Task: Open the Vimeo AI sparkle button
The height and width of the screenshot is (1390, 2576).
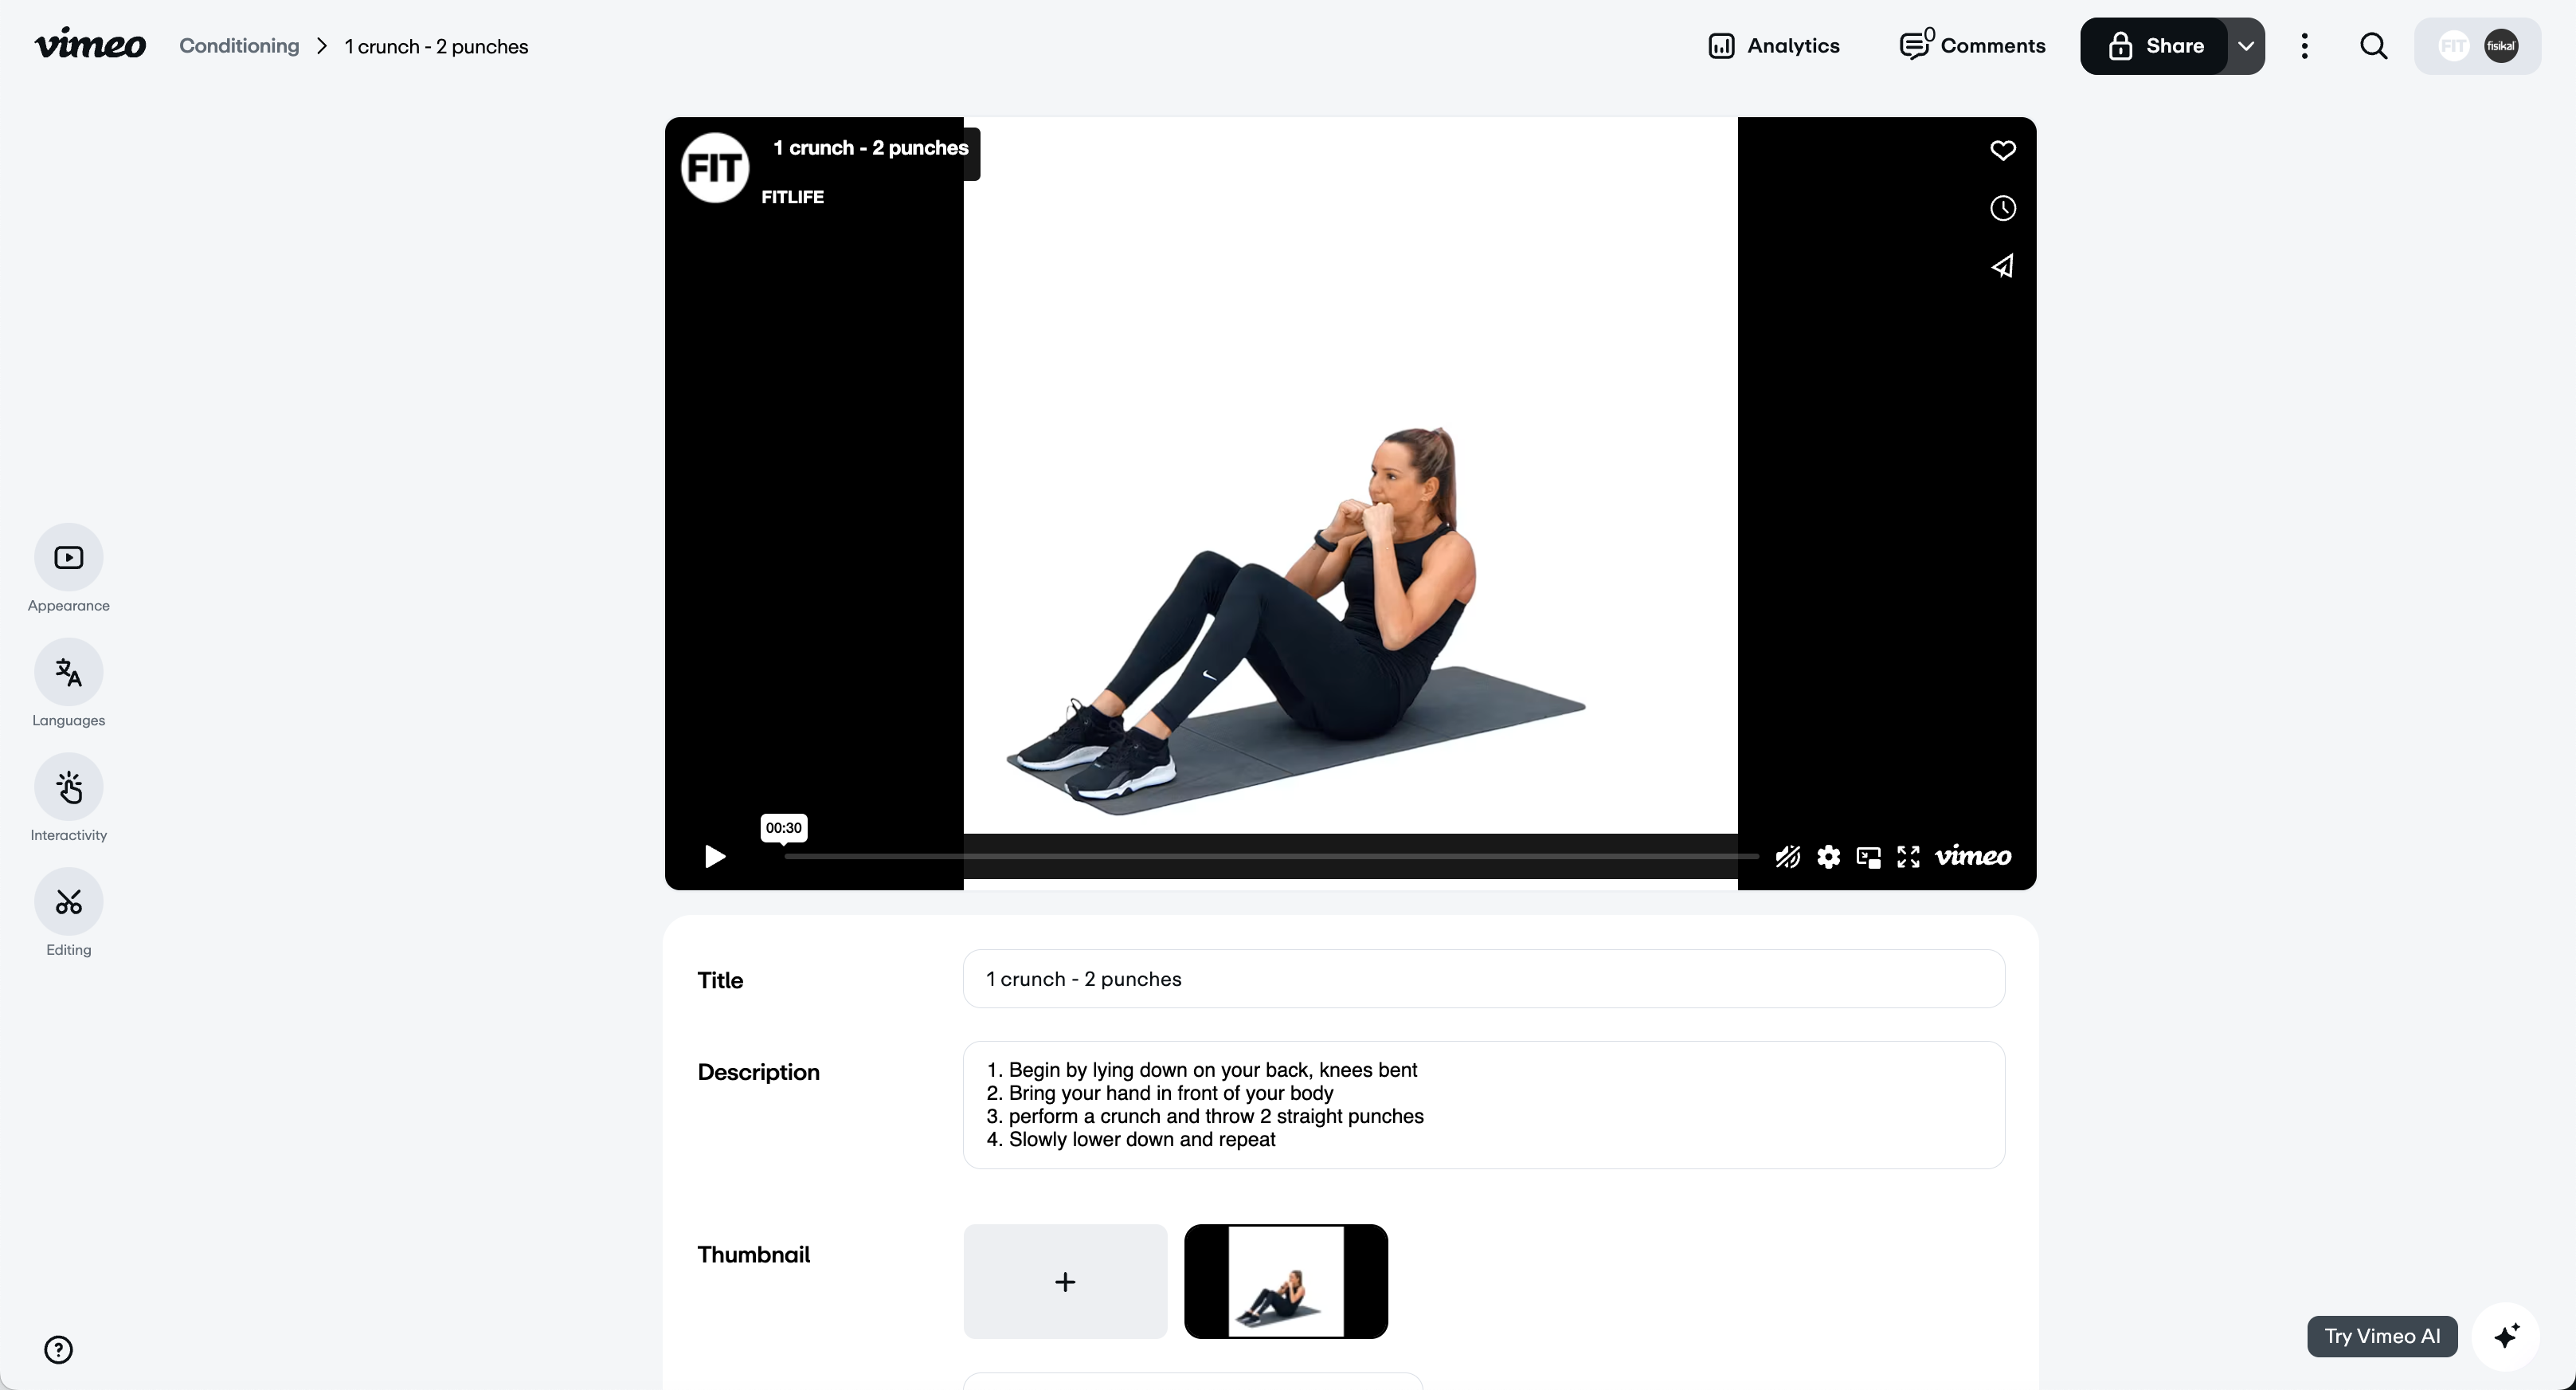Action: click(2506, 1336)
